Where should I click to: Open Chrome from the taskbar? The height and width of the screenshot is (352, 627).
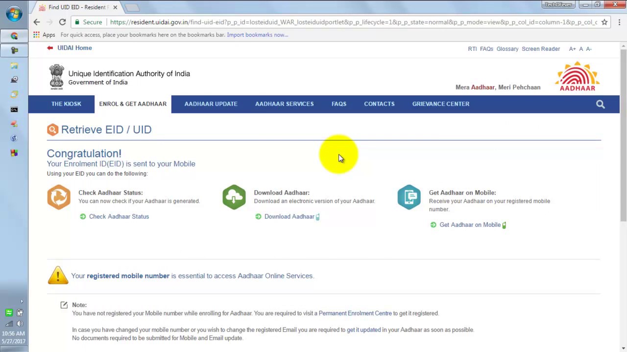pos(14,36)
